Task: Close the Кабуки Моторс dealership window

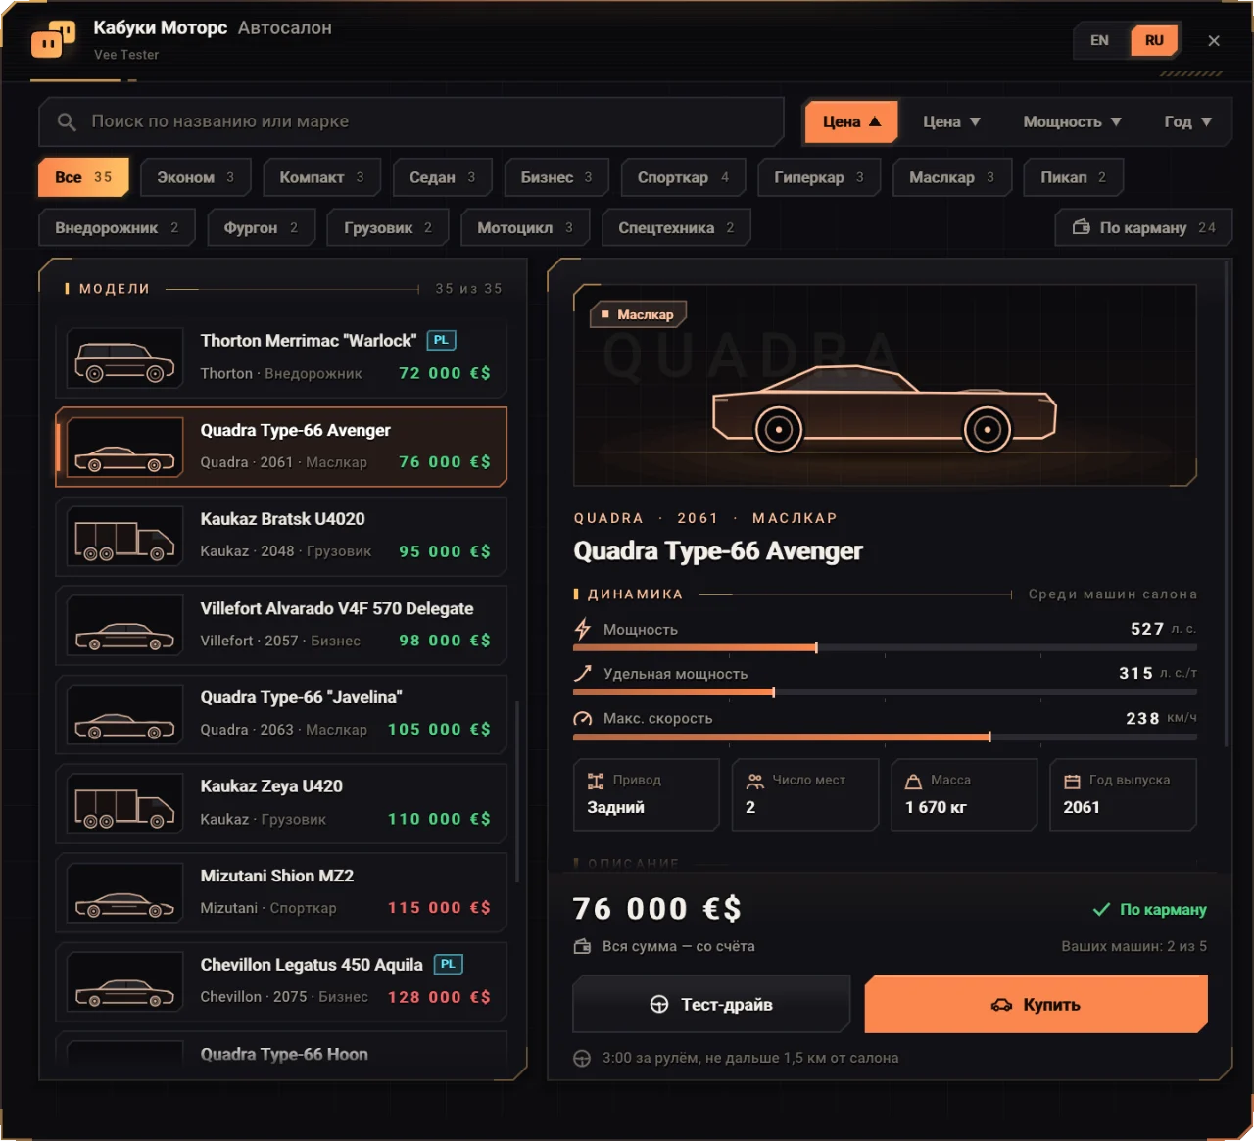Action: point(1214,40)
